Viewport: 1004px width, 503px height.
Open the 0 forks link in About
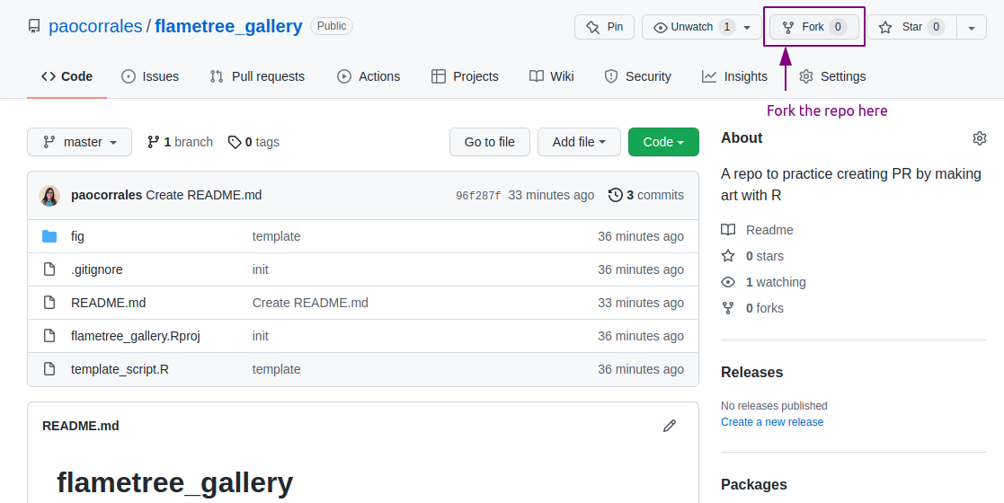pyautogui.click(x=752, y=308)
